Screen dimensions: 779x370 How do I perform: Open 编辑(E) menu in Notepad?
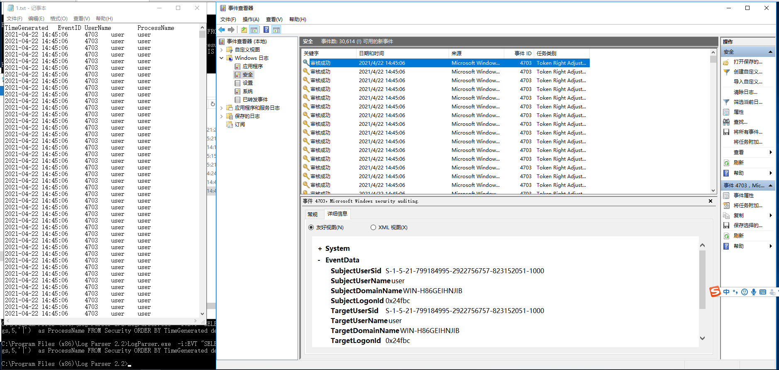click(x=36, y=19)
